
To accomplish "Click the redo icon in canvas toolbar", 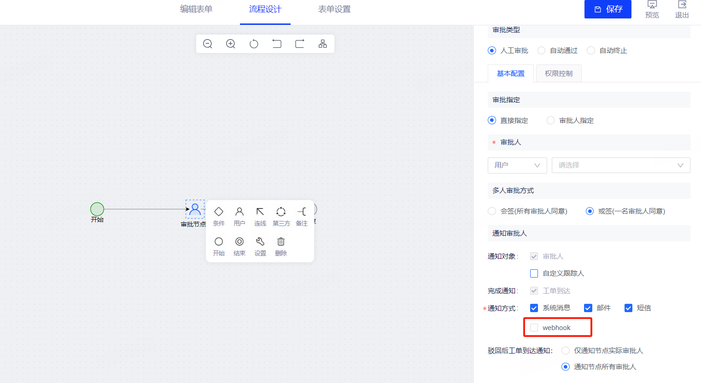I will coord(300,44).
